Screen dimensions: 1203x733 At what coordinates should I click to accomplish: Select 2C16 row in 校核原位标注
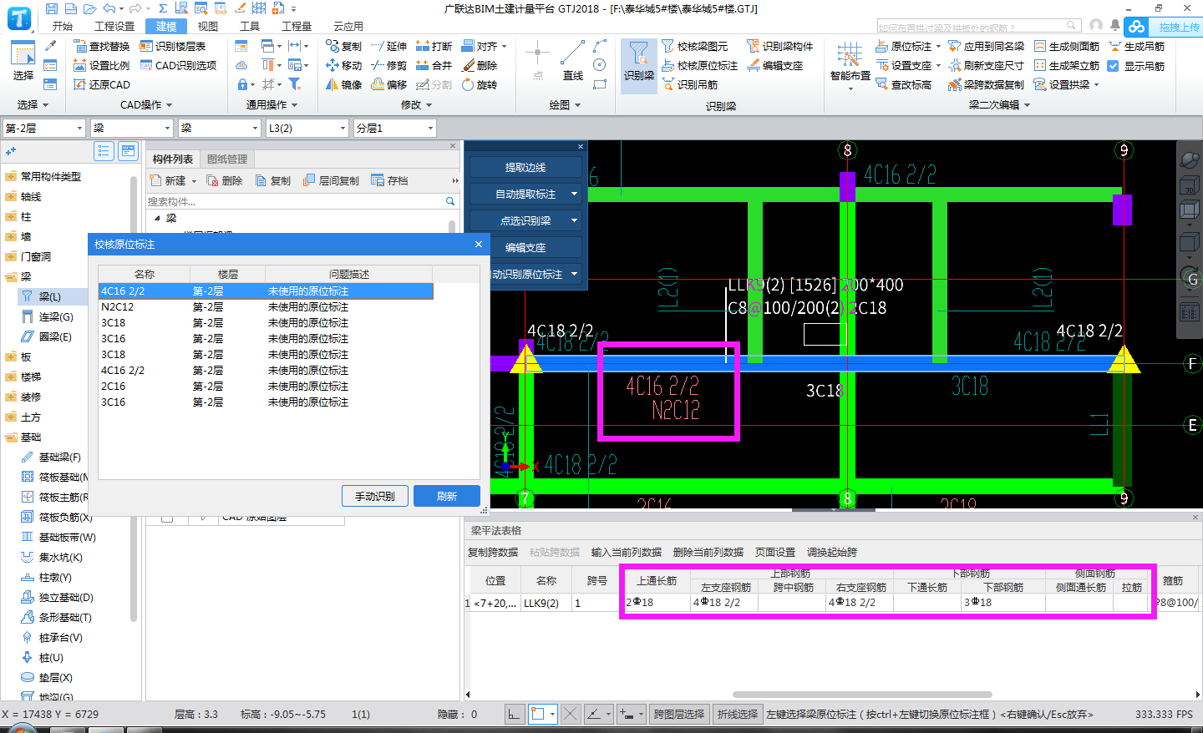click(266, 386)
